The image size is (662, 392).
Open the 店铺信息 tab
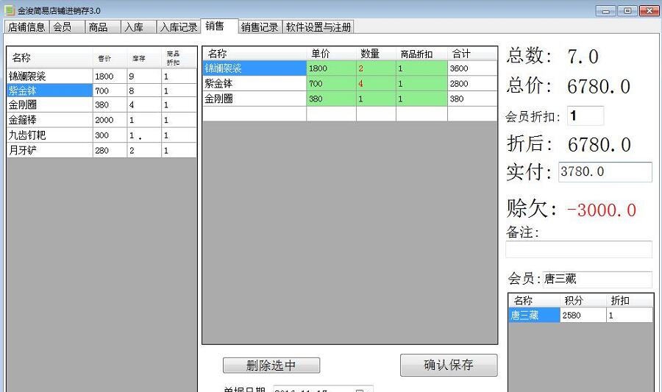point(26,27)
